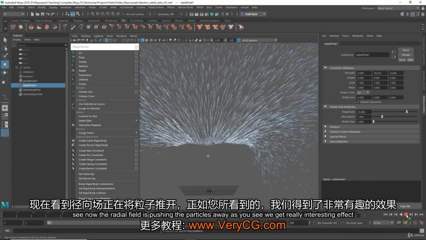Play the animation backwards
The height and width of the screenshot is (240, 426).
[x=401, y=215]
